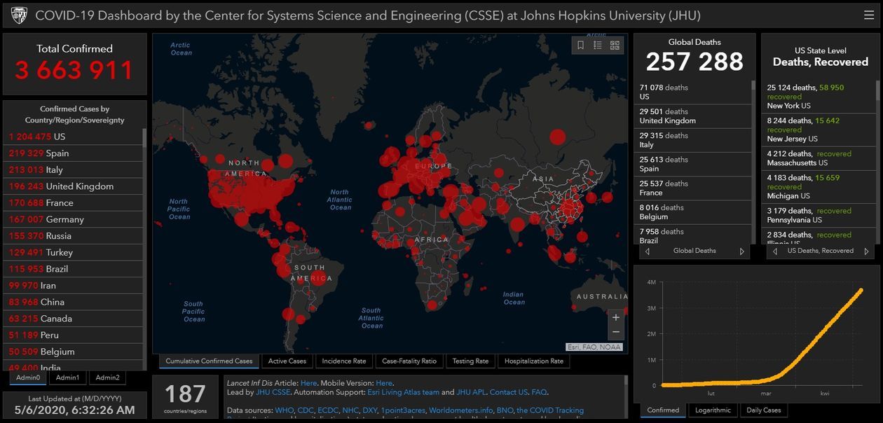883x423 pixels.
Task: Zoom in on the map
Action: (x=615, y=317)
